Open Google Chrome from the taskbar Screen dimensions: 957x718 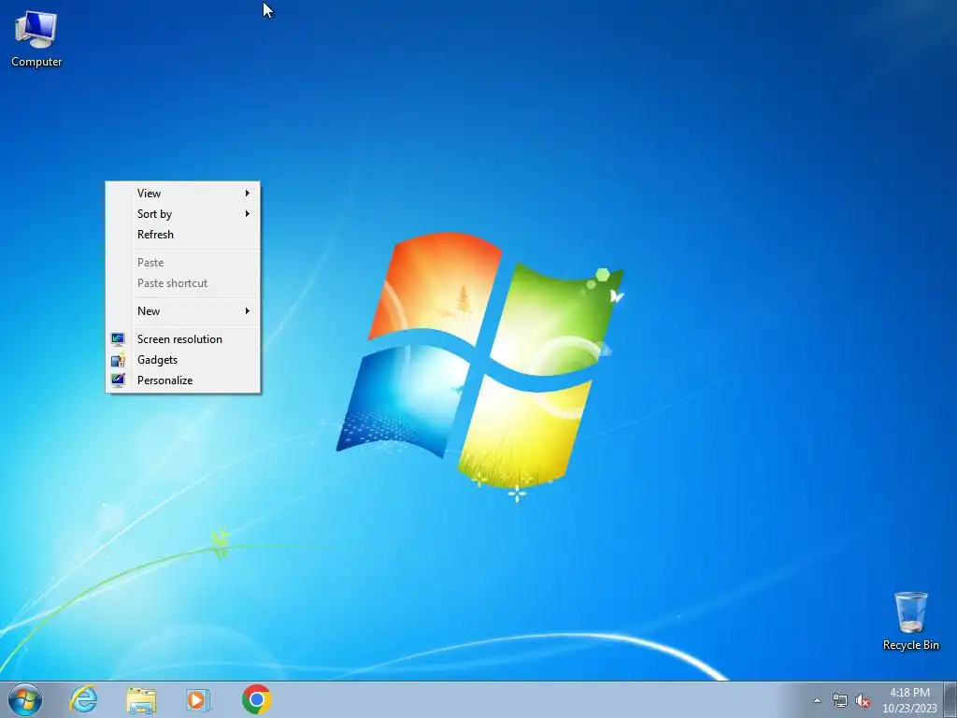click(256, 699)
